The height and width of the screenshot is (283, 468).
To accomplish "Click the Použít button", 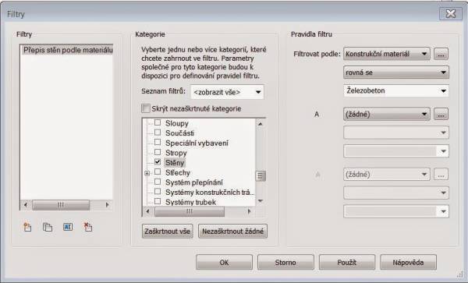I will tap(347, 263).
